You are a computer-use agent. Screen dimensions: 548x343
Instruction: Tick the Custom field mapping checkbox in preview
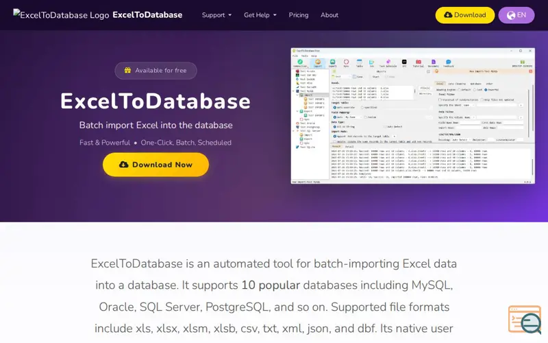366,117
